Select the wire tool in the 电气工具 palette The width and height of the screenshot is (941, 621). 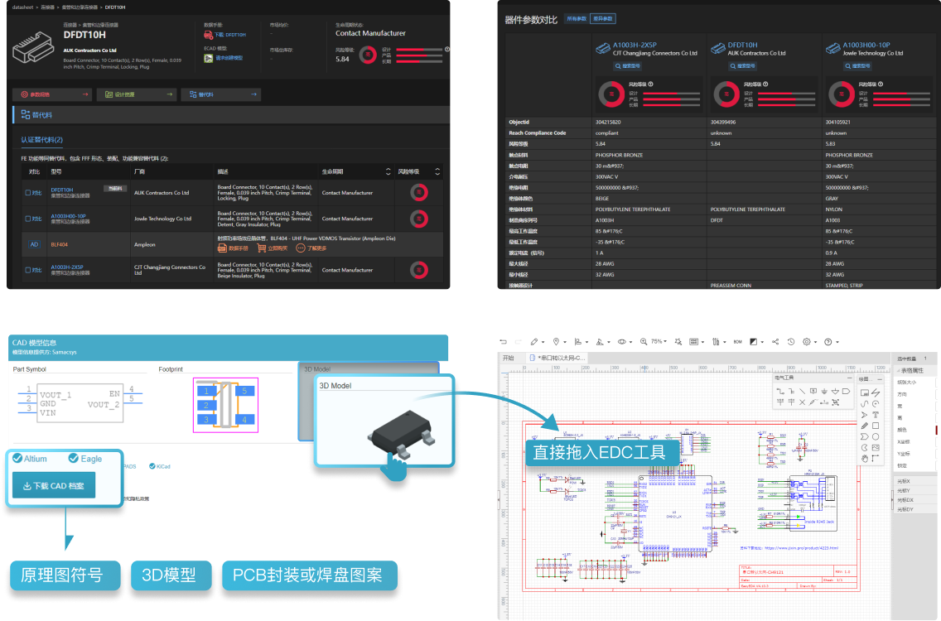[780, 391]
